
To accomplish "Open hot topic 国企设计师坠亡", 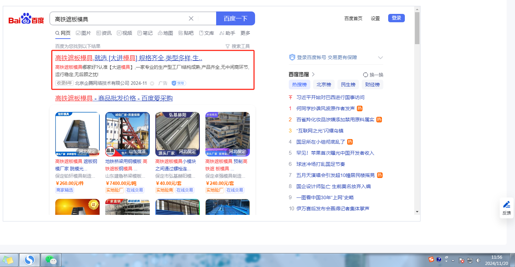I will (x=334, y=186).
